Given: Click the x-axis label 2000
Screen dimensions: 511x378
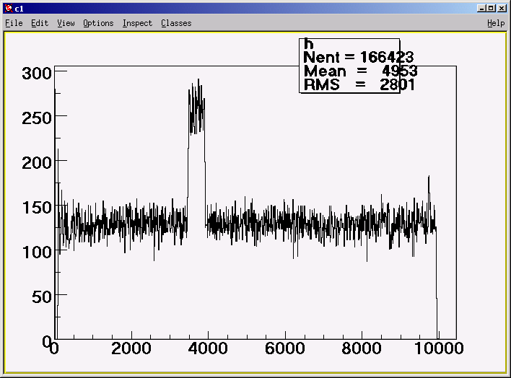Looking at the screenshot, I should pyautogui.click(x=131, y=348).
